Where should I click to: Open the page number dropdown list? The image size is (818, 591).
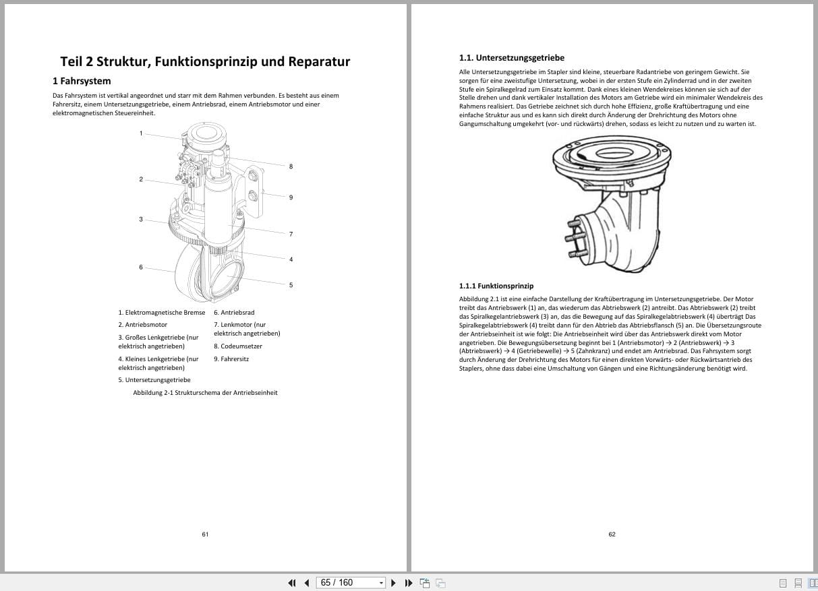(x=380, y=582)
